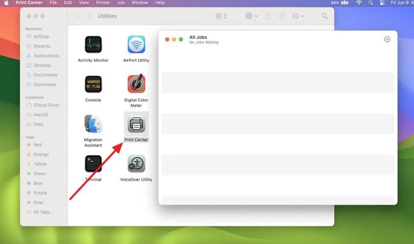Viewport: 414px width, 244px height.
Task: Select Migration Assistant app icon
Action: [93, 124]
